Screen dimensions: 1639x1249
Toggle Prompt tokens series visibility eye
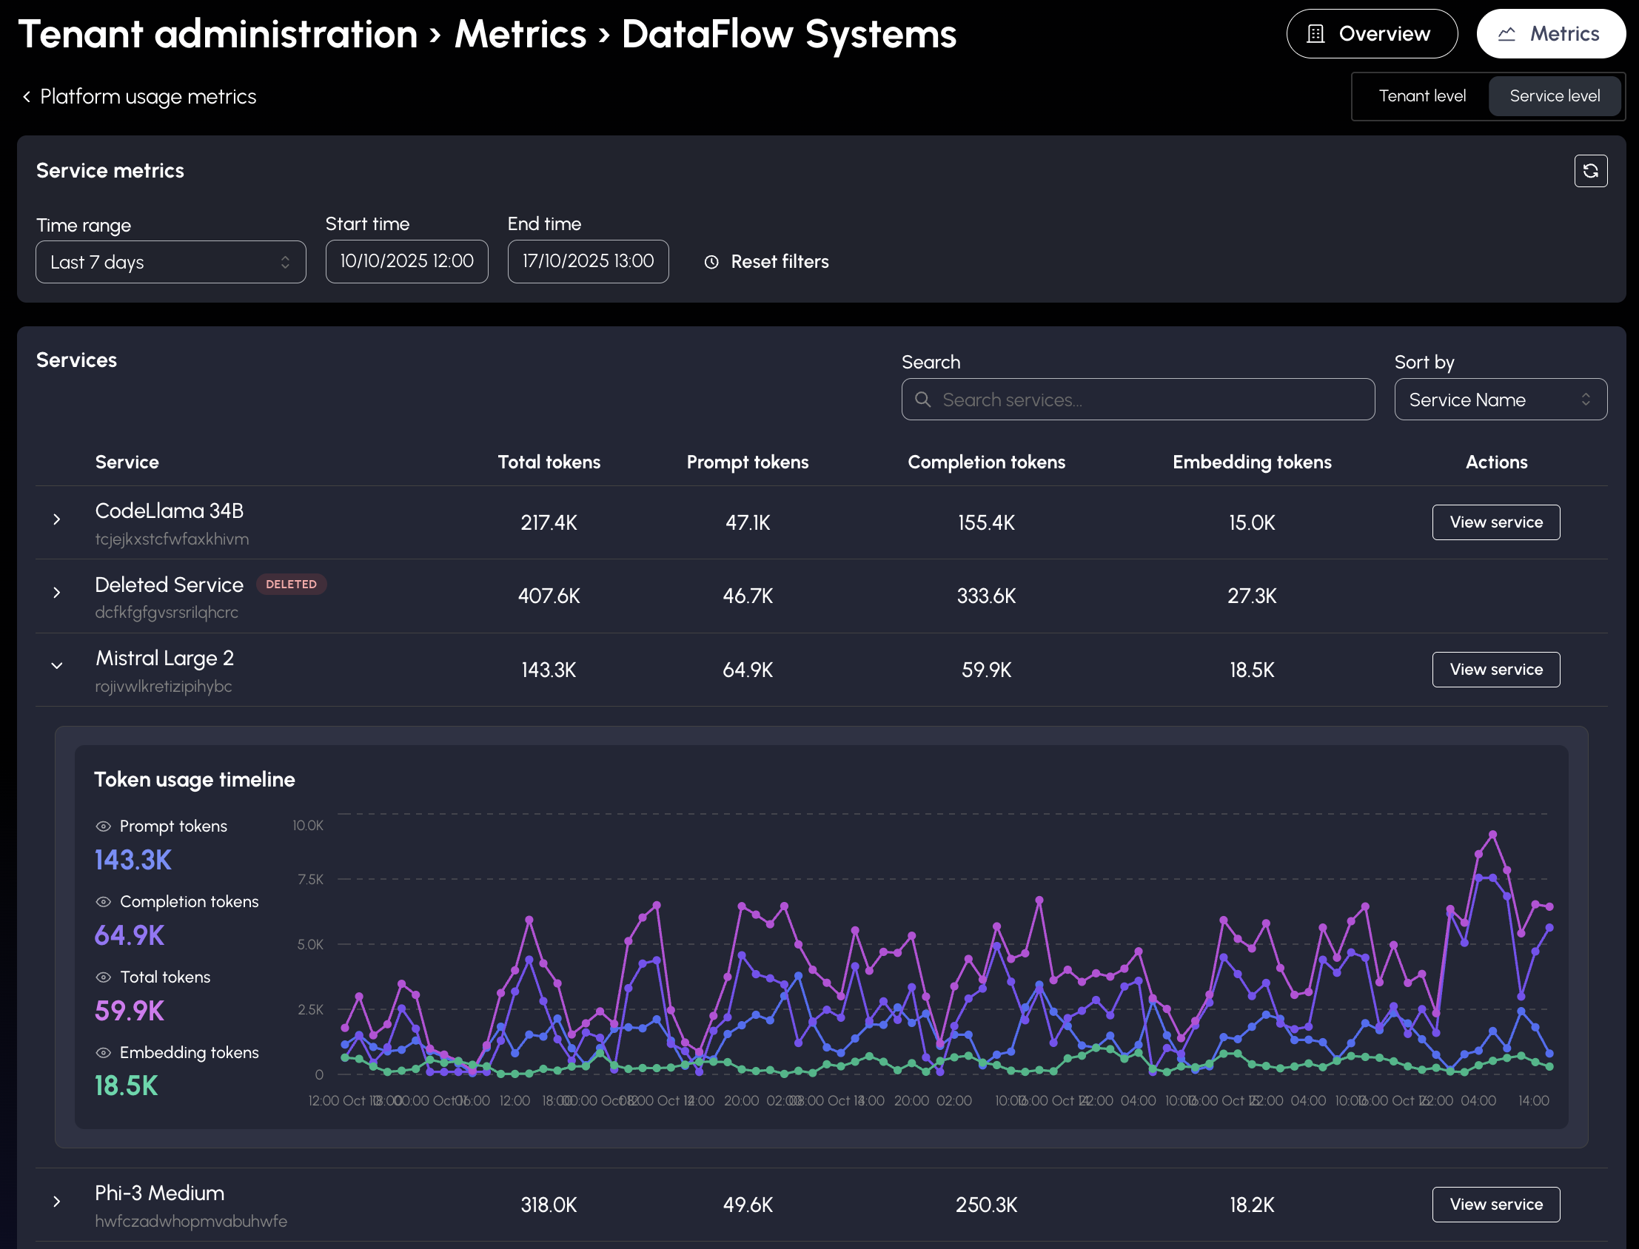[x=104, y=826]
